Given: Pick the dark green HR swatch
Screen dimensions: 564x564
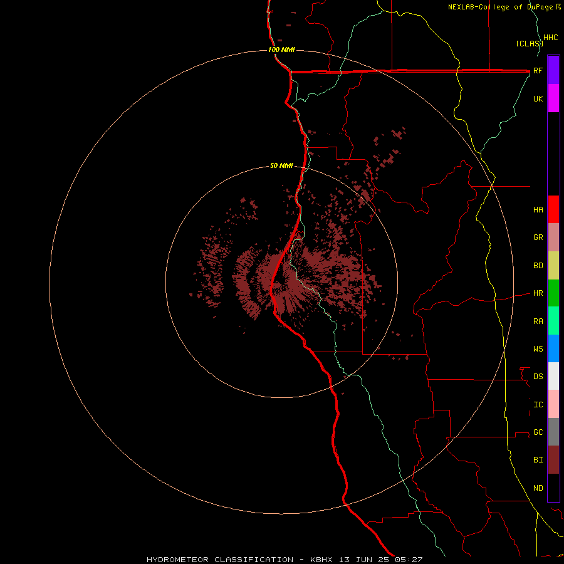Looking at the screenshot, I should [553, 293].
